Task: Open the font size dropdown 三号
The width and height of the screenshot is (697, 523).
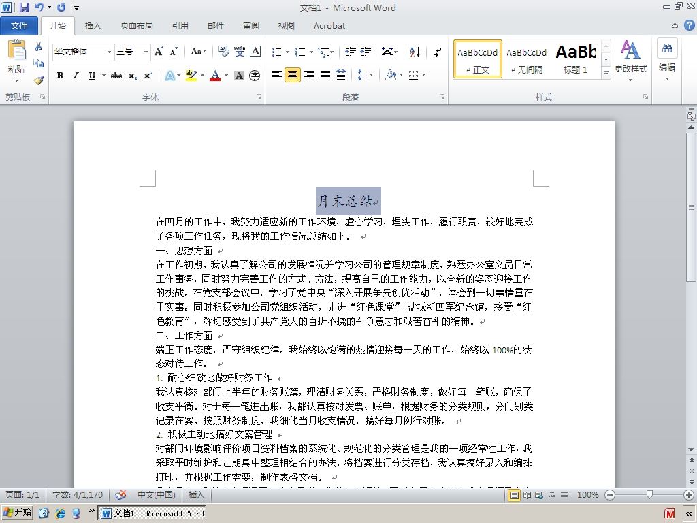Action: (132, 52)
